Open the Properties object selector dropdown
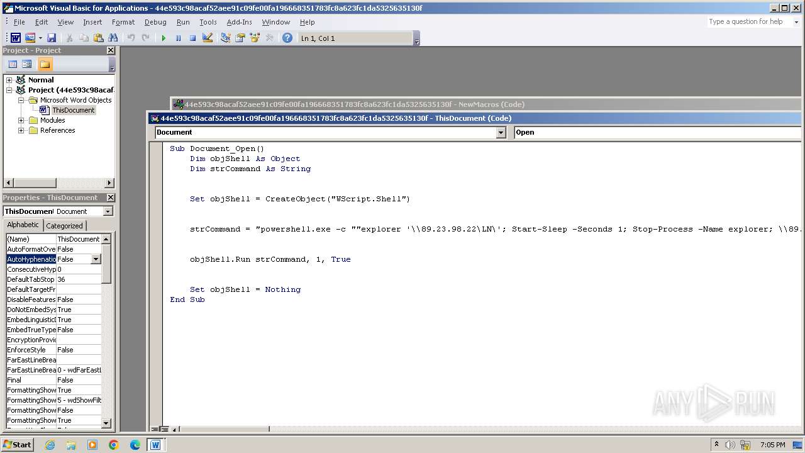This screenshot has width=805, height=453. (x=108, y=211)
